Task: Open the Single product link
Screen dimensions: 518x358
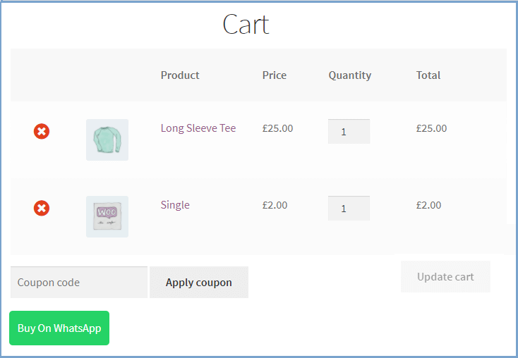Action: point(175,205)
